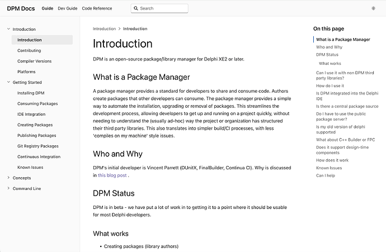
Task: Open the Dev Guide top menu
Action: tap(68, 8)
